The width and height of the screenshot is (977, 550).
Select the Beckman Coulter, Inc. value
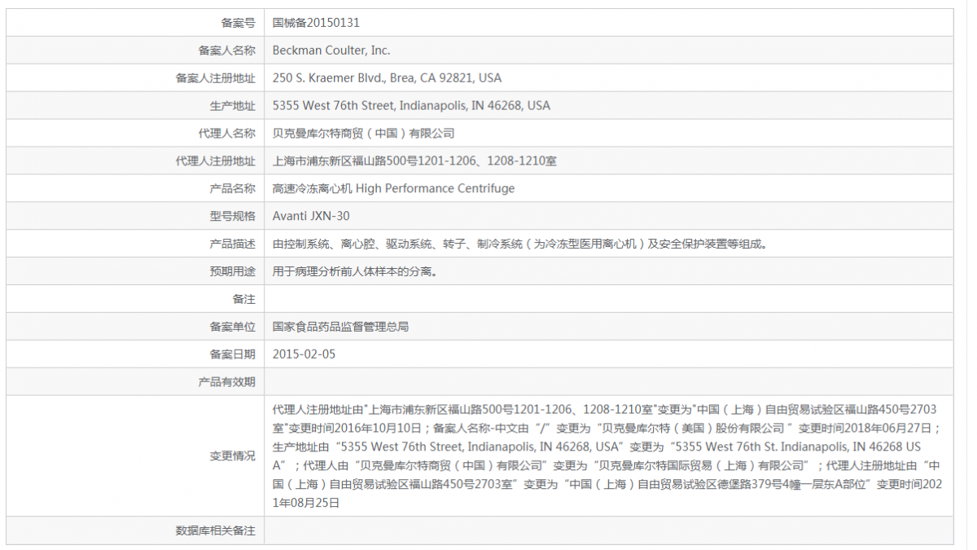331,51
